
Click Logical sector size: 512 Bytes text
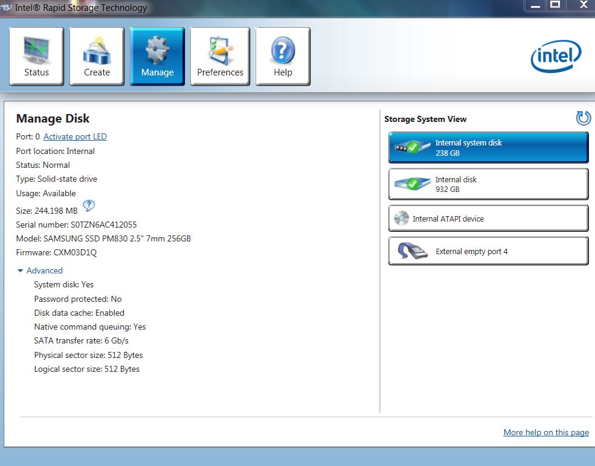click(x=87, y=369)
